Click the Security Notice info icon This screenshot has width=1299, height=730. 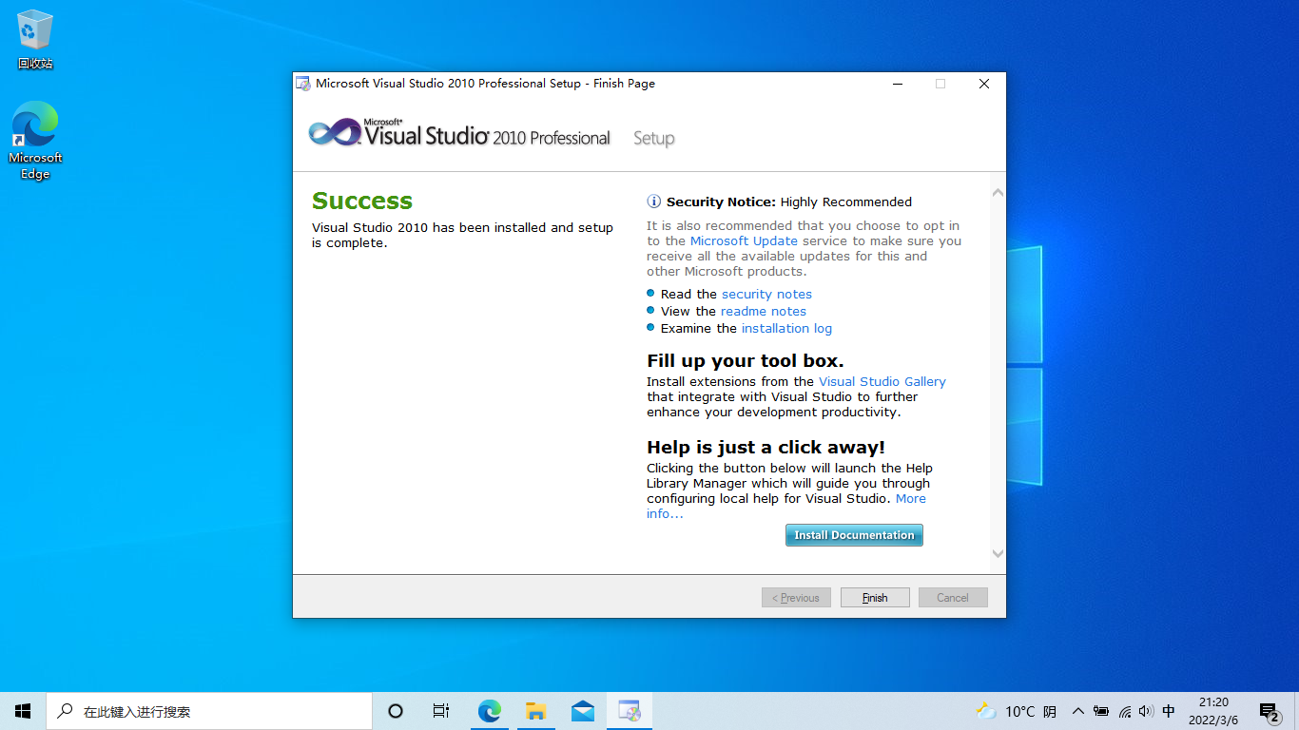pyautogui.click(x=653, y=202)
